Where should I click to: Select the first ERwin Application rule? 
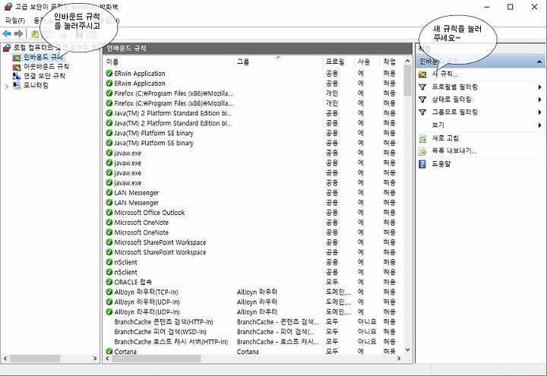(254, 74)
